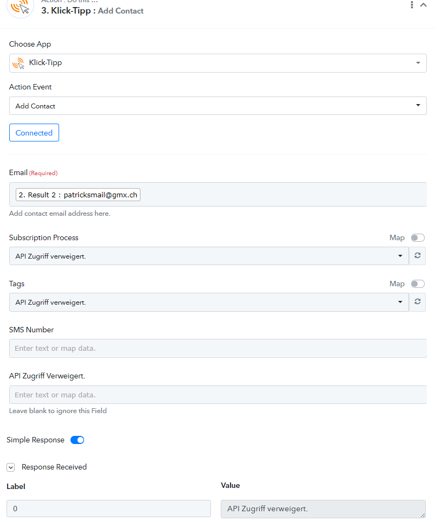This screenshot has width=435, height=521.
Task: Open the Tags dropdown
Action: point(209,302)
